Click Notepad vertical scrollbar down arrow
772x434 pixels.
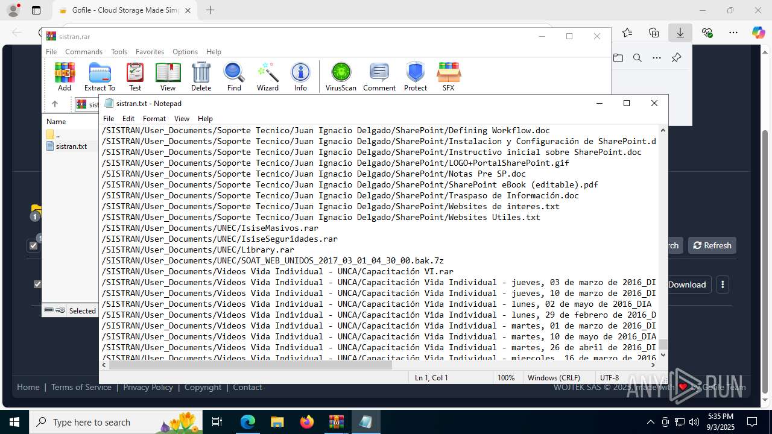click(x=663, y=354)
